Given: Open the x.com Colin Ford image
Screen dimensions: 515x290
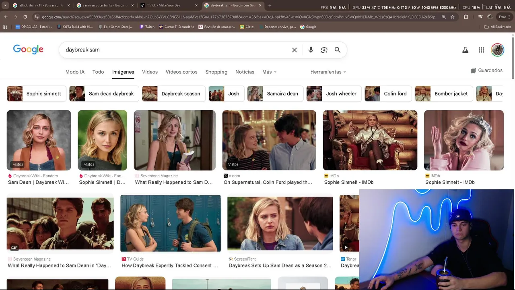Looking at the screenshot, I should pos(269,140).
